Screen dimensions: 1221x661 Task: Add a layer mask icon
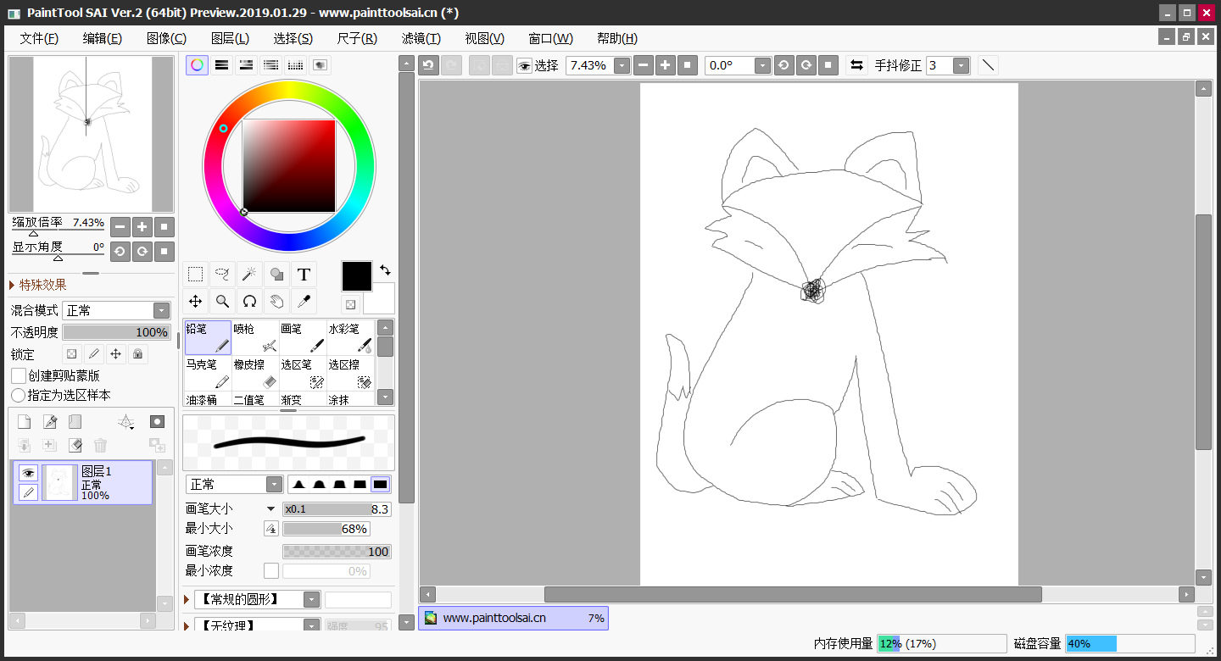157,421
